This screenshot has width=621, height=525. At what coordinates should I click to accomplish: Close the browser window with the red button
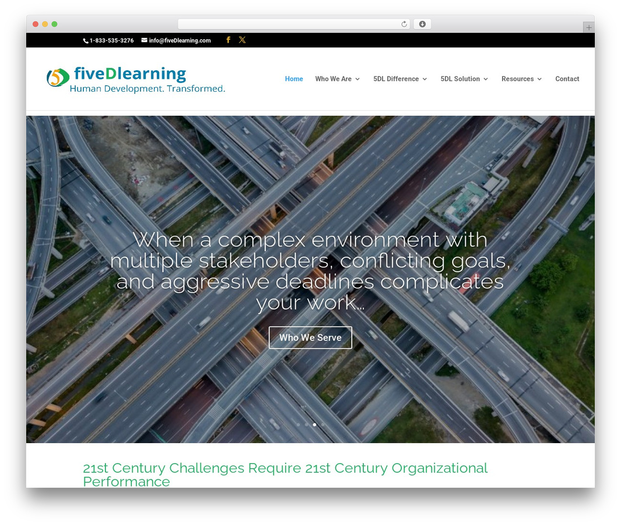[x=35, y=24]
